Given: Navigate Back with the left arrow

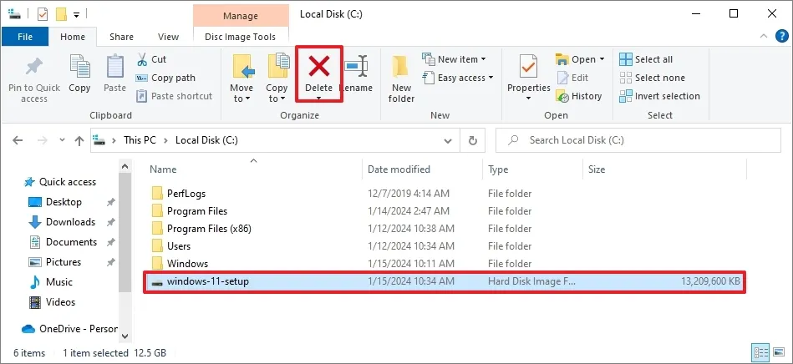Looking at the screenshot, I should 18,140.
